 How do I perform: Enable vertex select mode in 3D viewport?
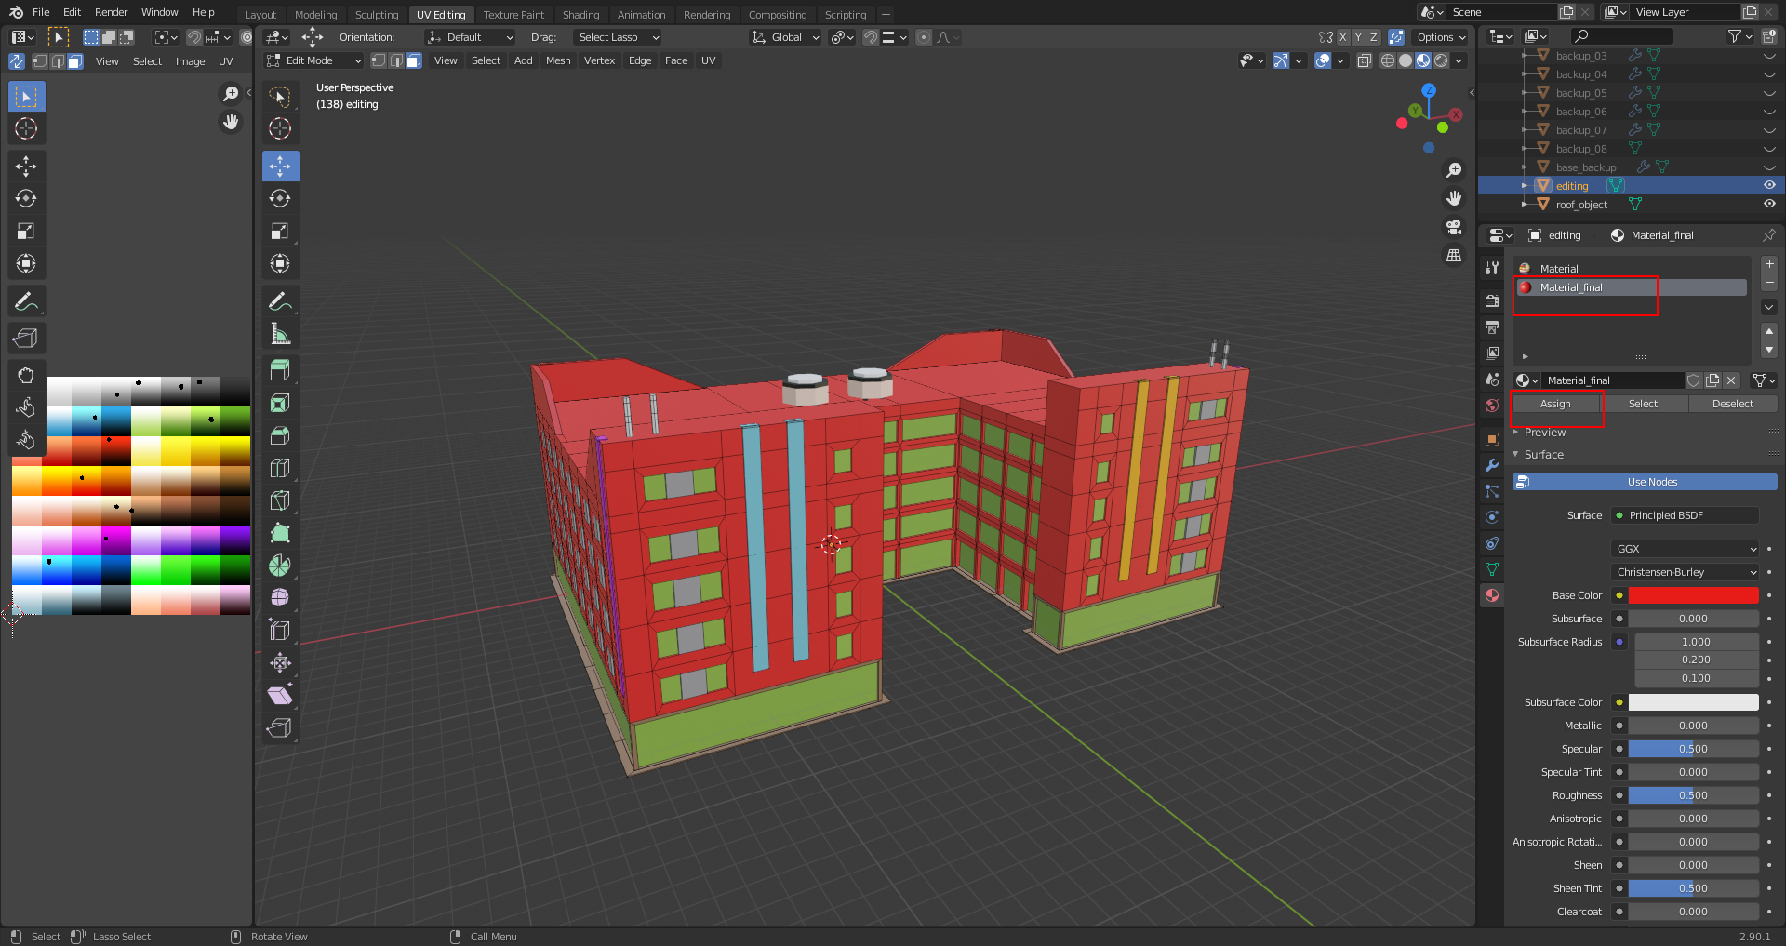379,60
